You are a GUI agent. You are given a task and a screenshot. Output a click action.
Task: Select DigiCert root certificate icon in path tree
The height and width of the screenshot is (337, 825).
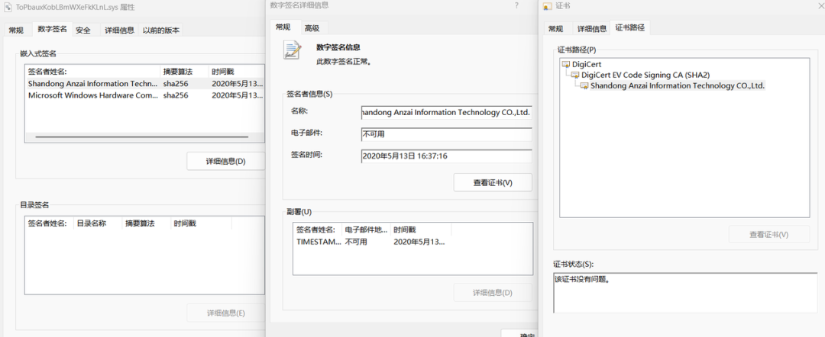566,64
